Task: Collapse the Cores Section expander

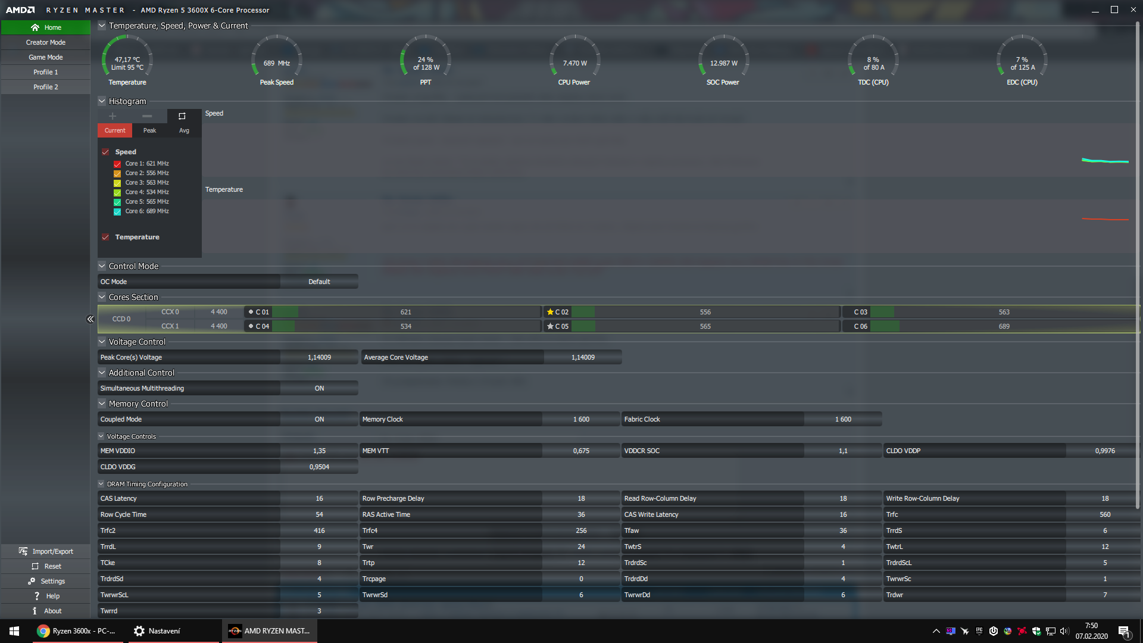Action: point(102,297)
